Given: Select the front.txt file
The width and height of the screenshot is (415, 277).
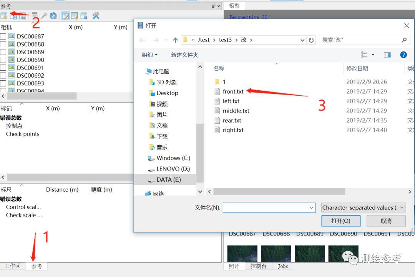Looking at the screenshot, I should coord(233,91).
